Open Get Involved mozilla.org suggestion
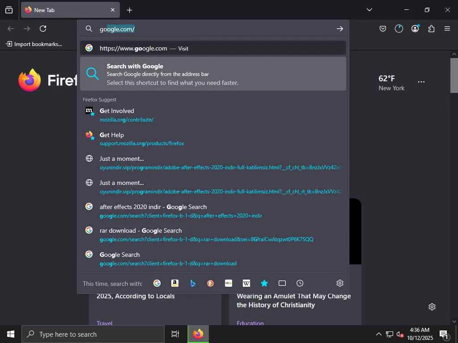 click(213, 115)
